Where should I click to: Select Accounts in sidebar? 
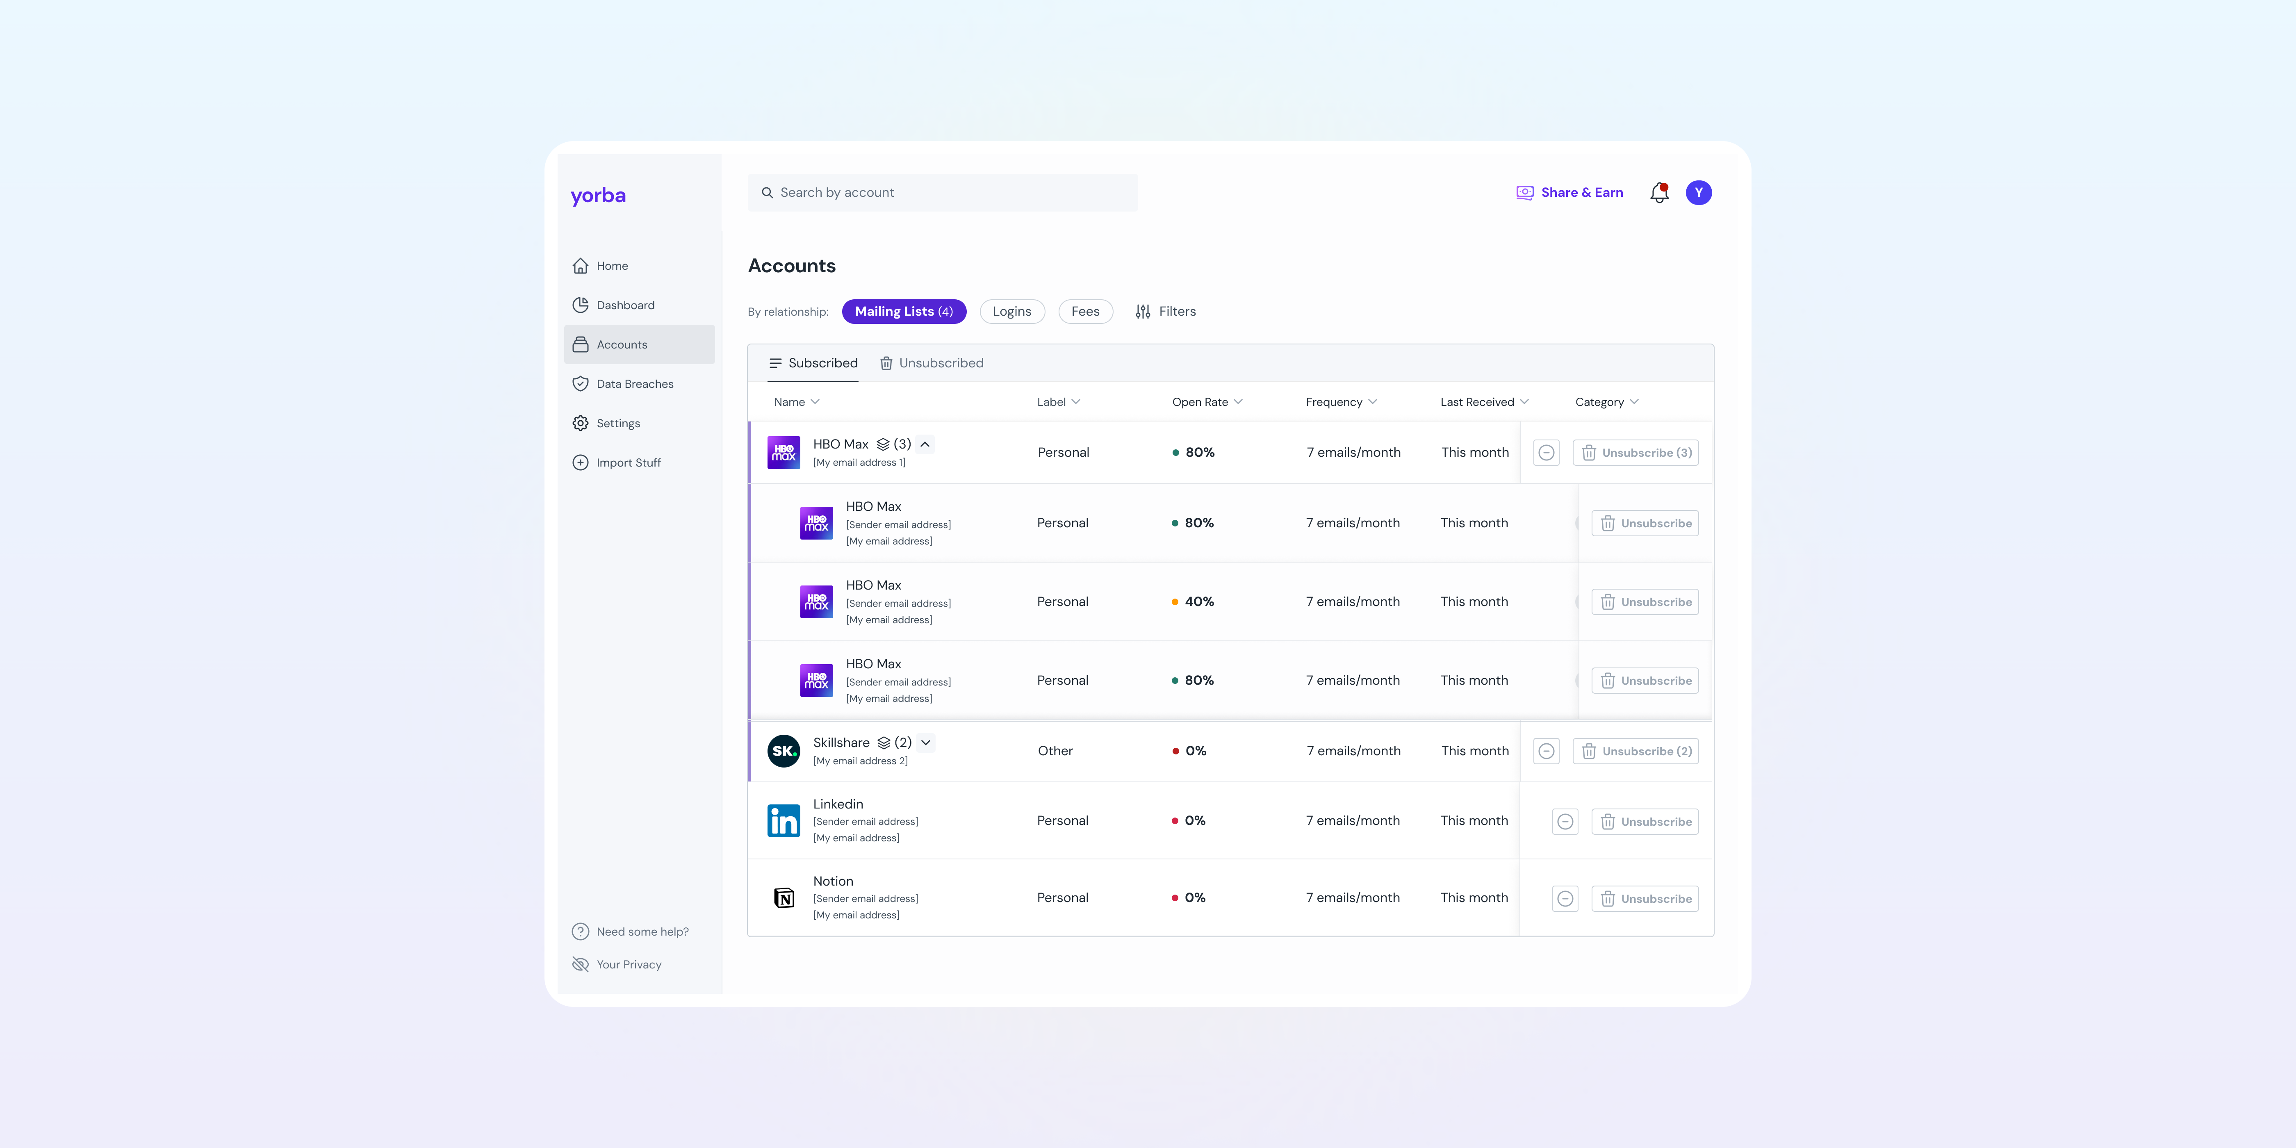pyautogui.click(x=639, y=344)
